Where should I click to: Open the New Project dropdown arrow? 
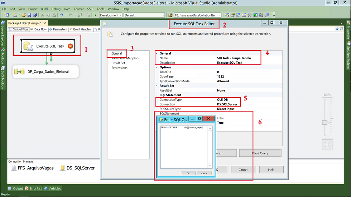[10, 15]
